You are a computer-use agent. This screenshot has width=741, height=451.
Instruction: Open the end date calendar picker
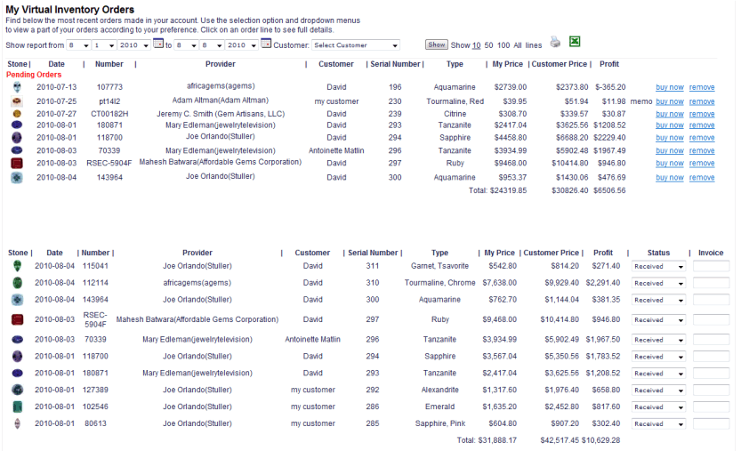[x=265, y=44]
